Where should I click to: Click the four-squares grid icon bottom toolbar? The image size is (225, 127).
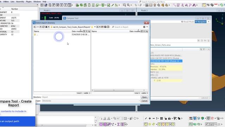(161, 119)
